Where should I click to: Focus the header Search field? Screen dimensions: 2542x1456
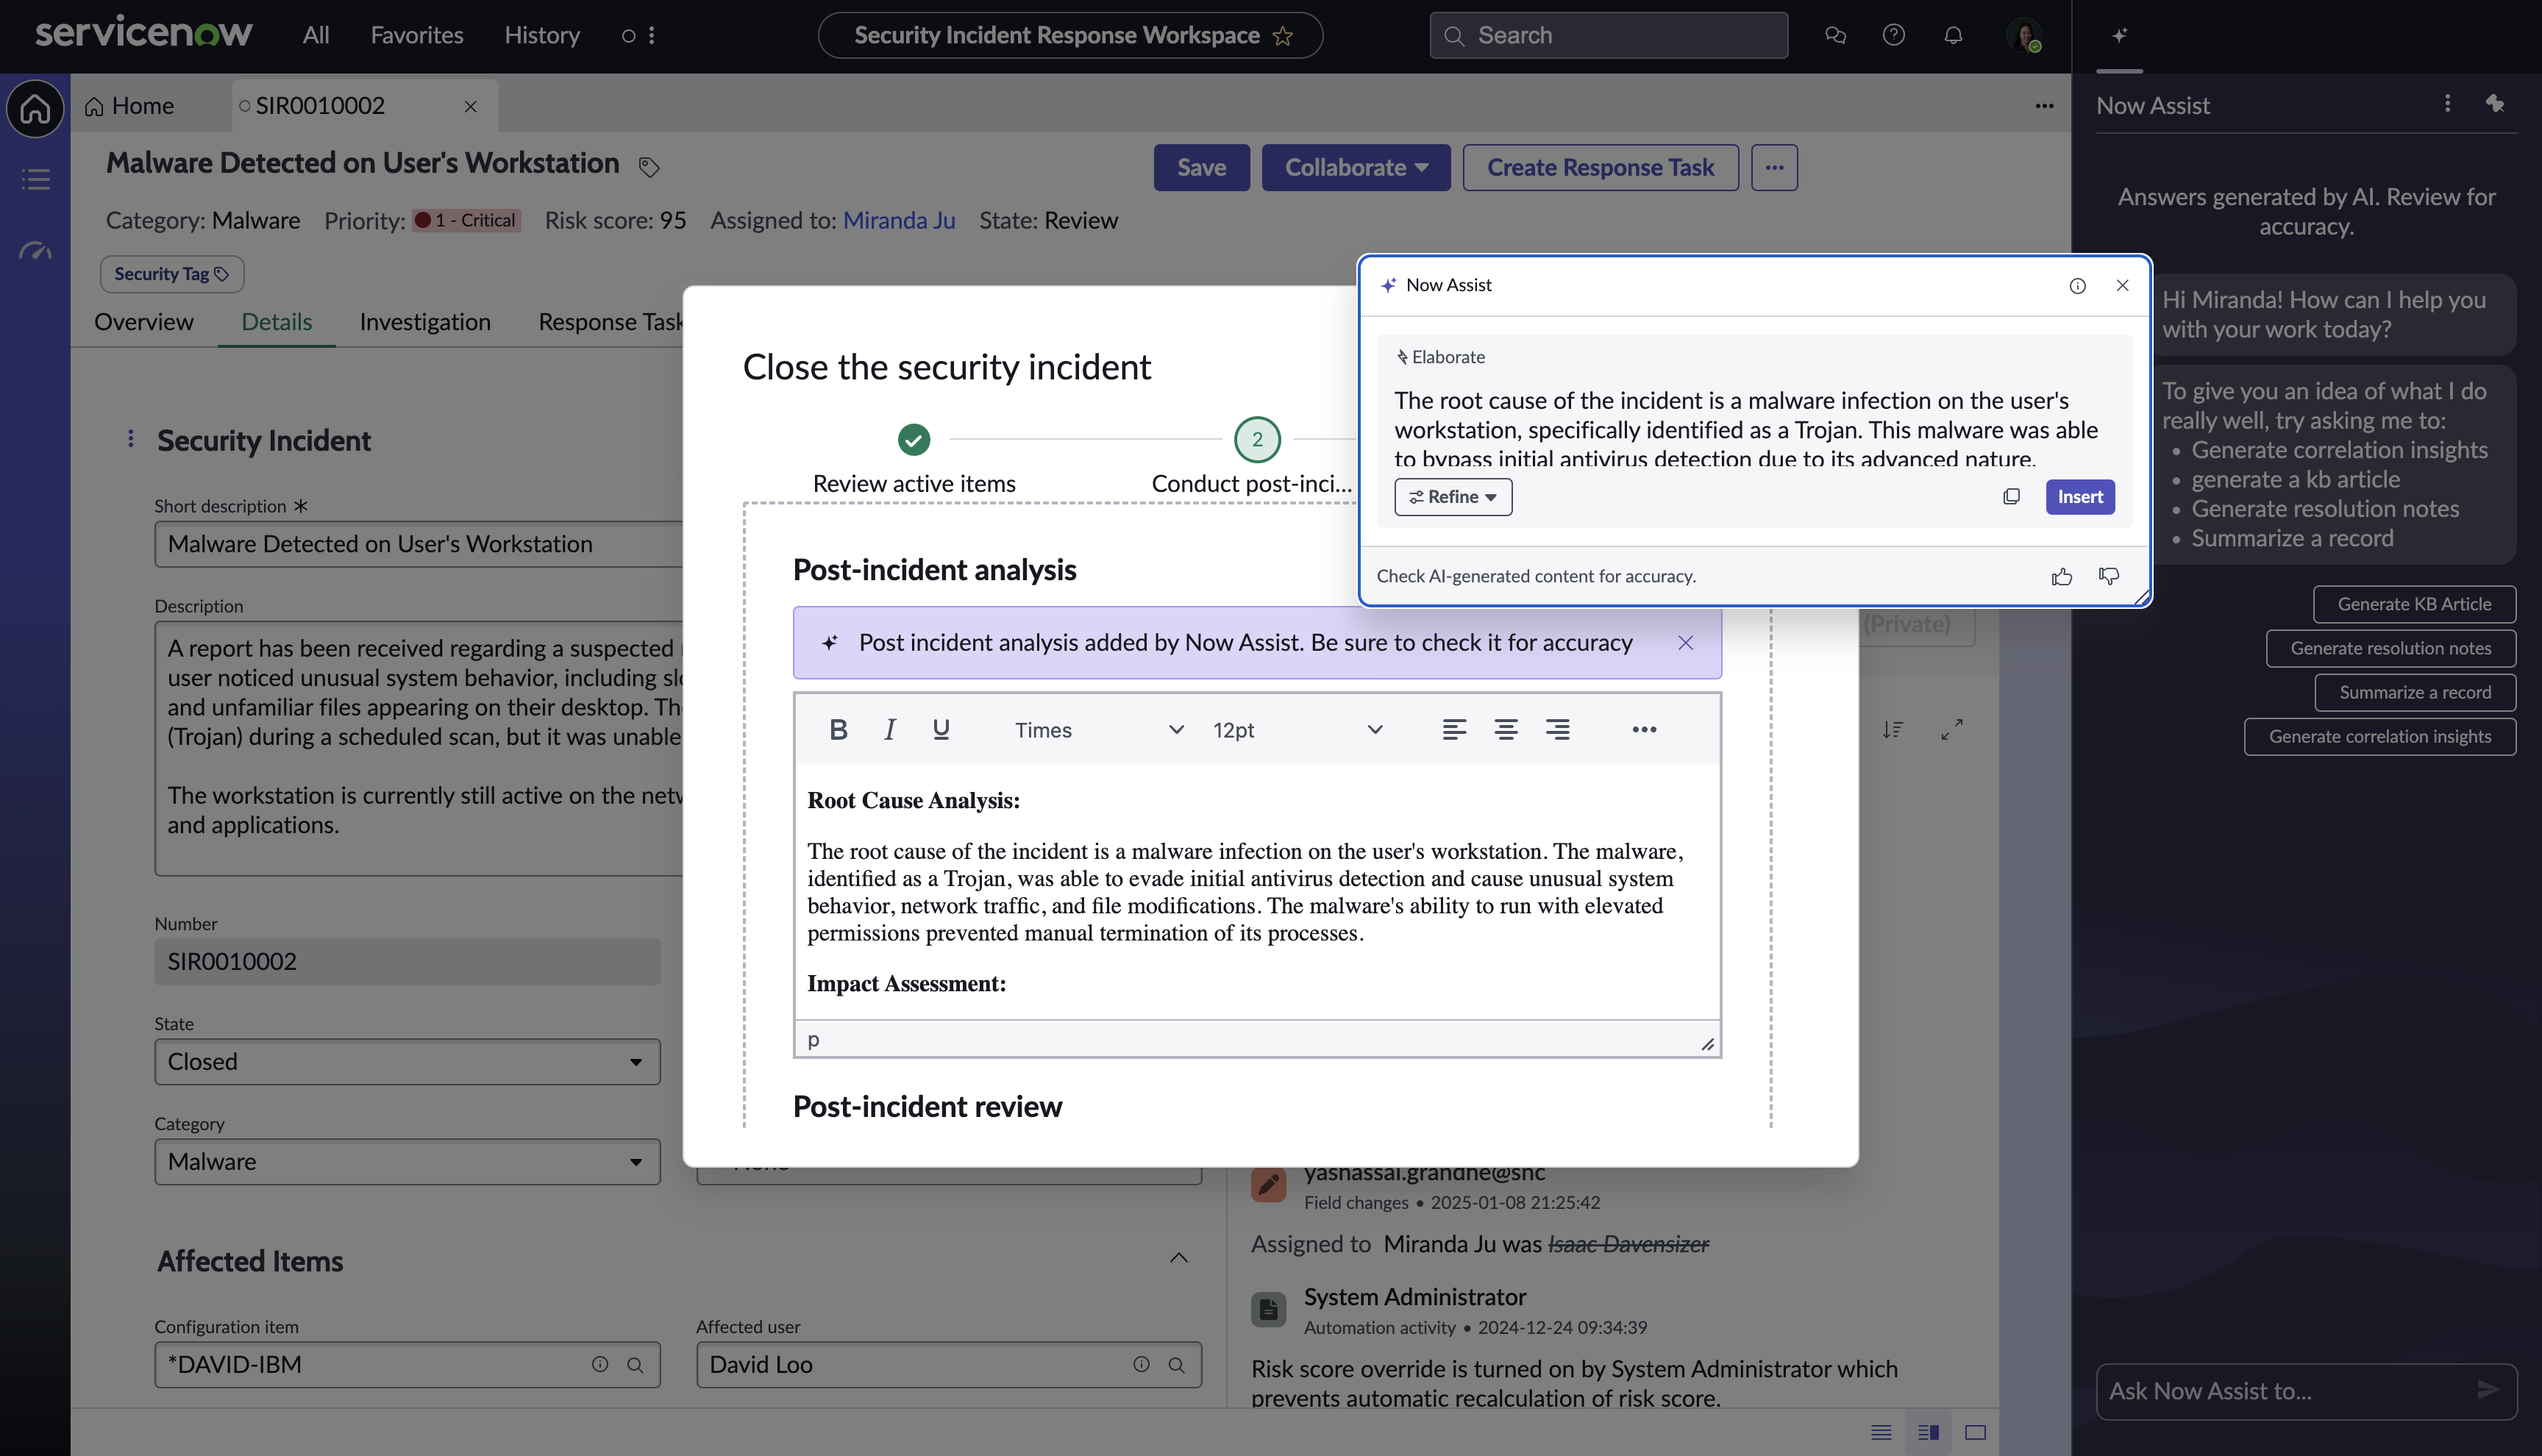click(1608, 36)
